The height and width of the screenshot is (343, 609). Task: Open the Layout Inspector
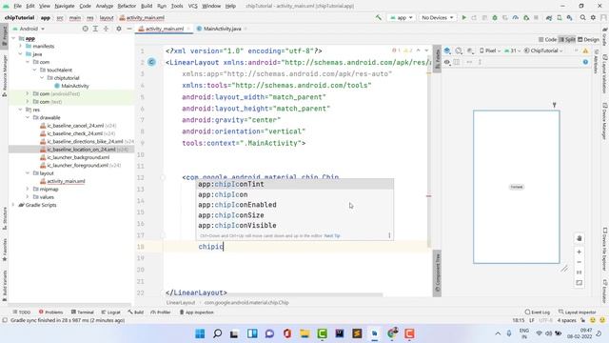tap(578, 312)
